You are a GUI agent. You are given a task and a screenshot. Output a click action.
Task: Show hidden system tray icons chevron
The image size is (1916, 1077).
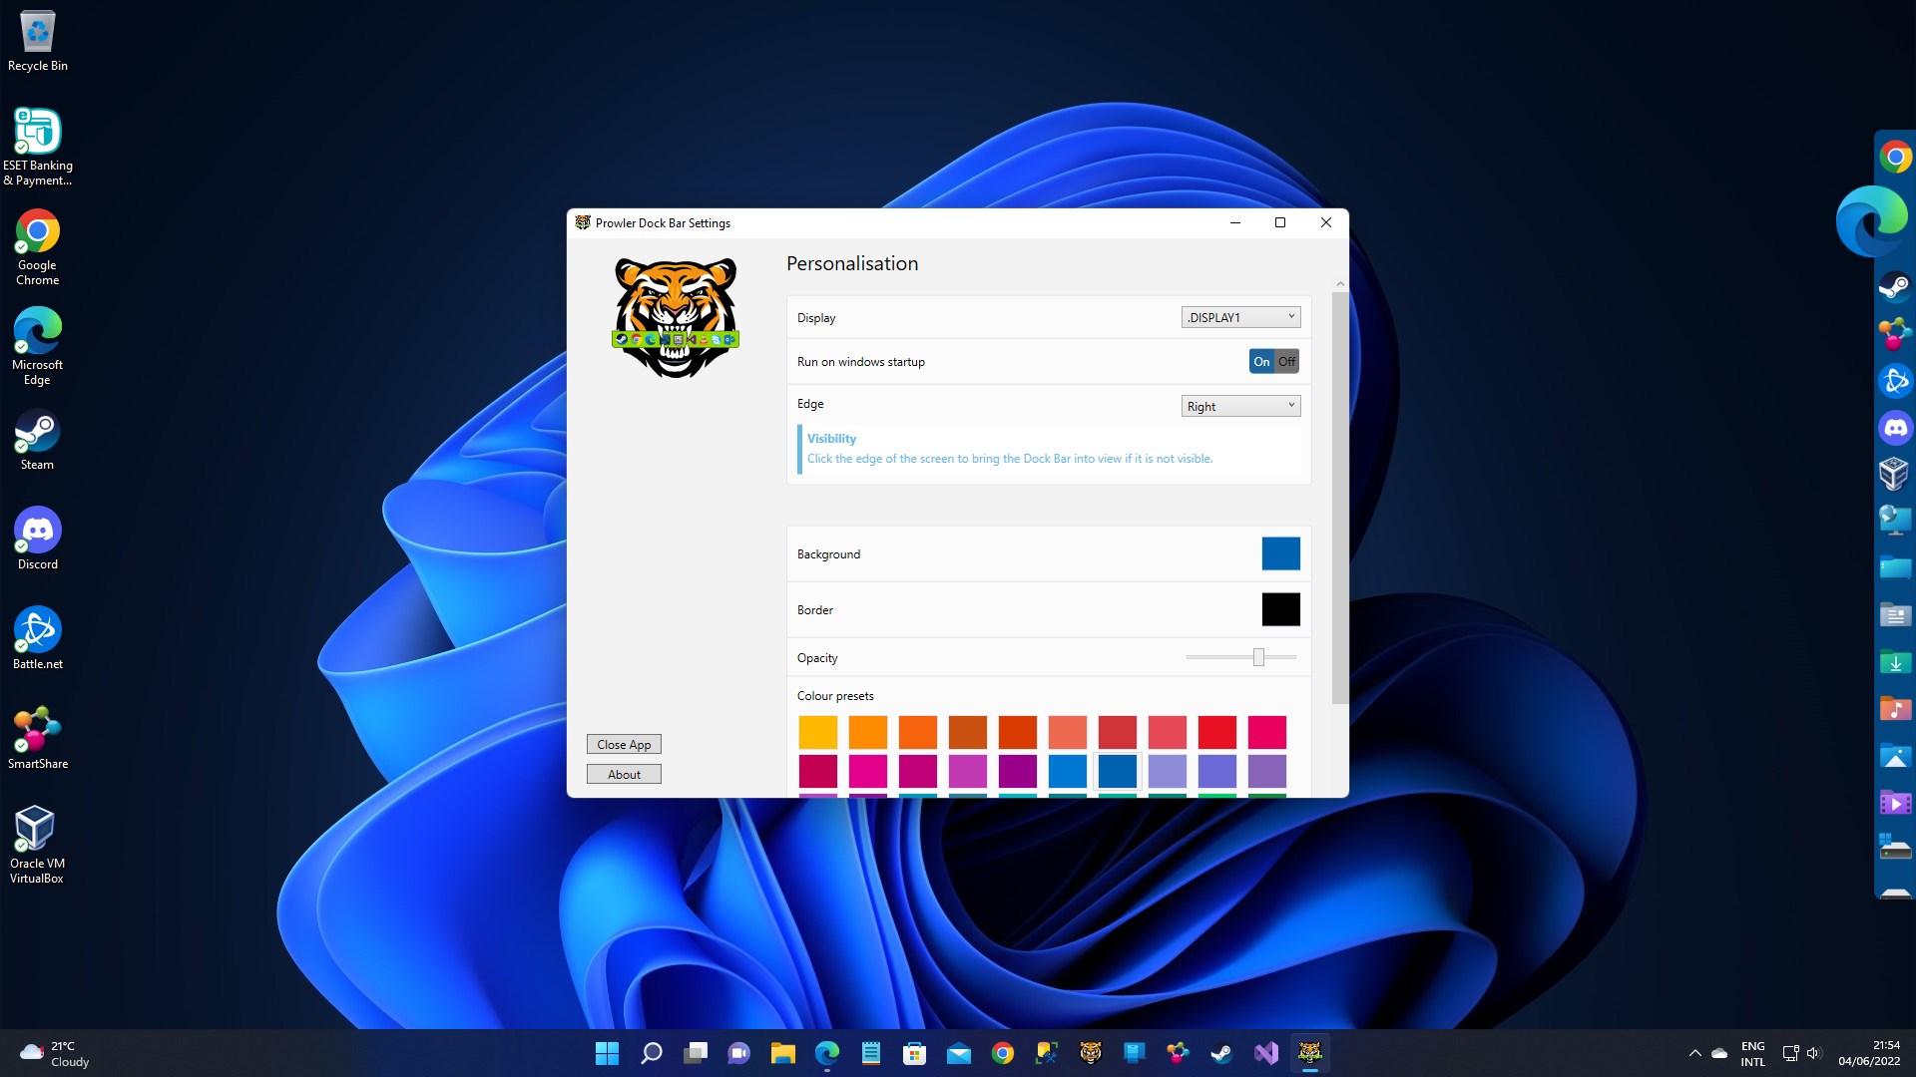pos(1694,1053)
